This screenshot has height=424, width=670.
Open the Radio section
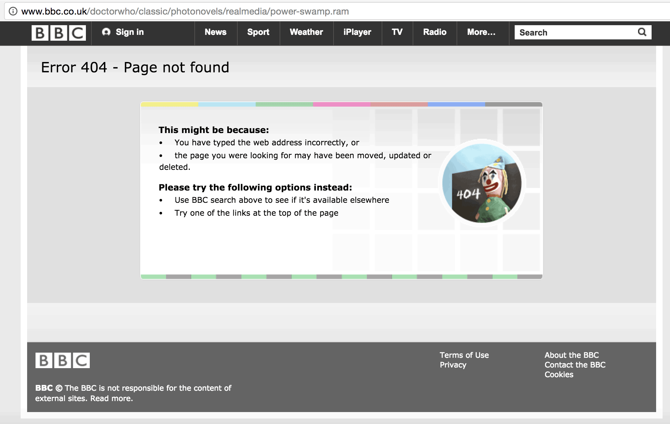(x=435, y=32)
